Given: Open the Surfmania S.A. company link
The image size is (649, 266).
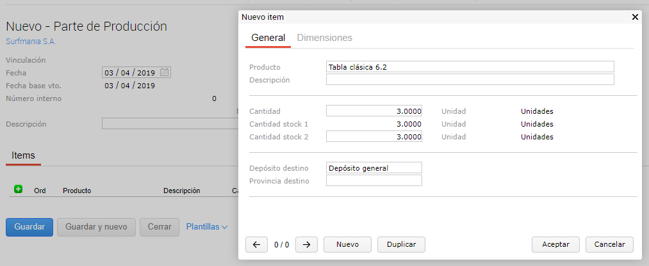Looking at the screenshot, I should 31,42.
